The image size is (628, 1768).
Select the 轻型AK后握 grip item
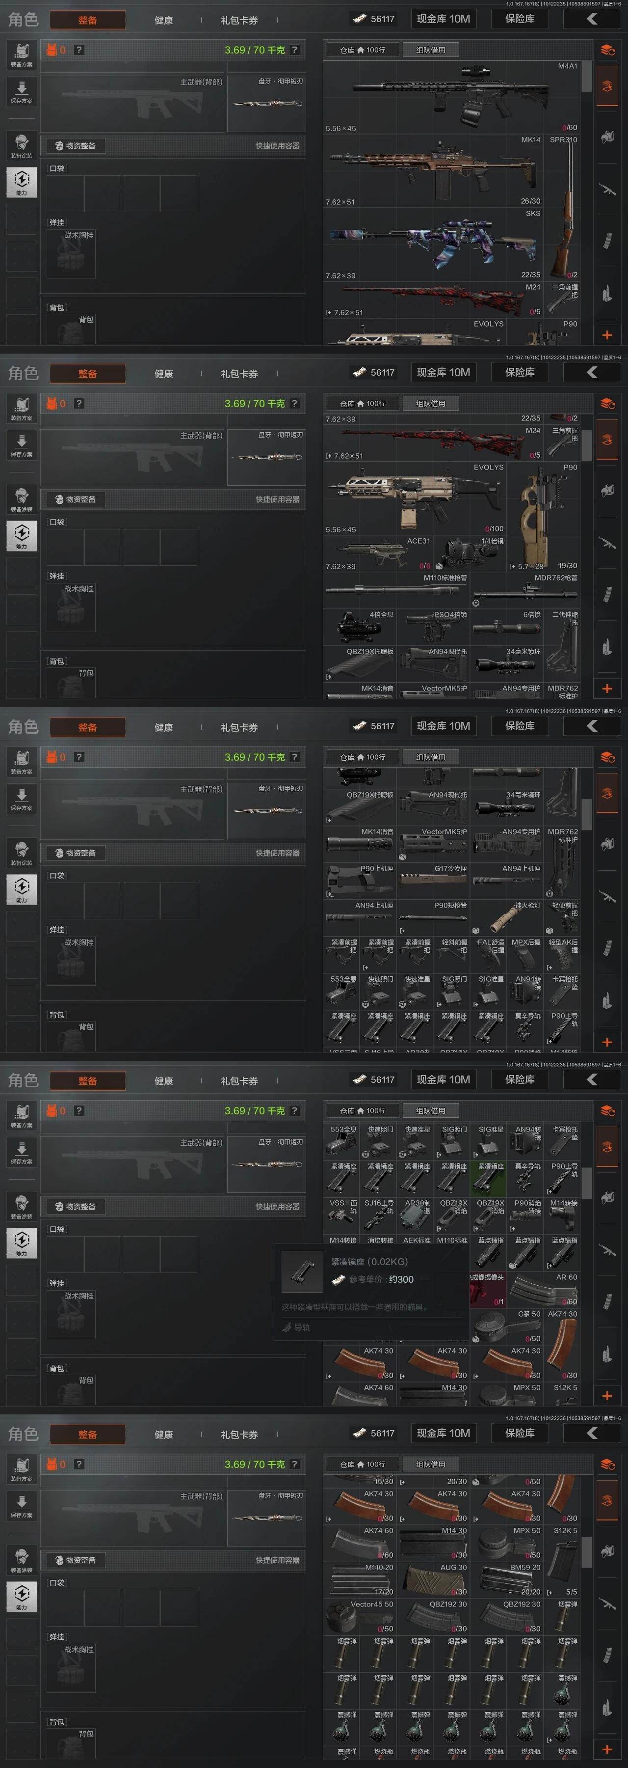562,955
